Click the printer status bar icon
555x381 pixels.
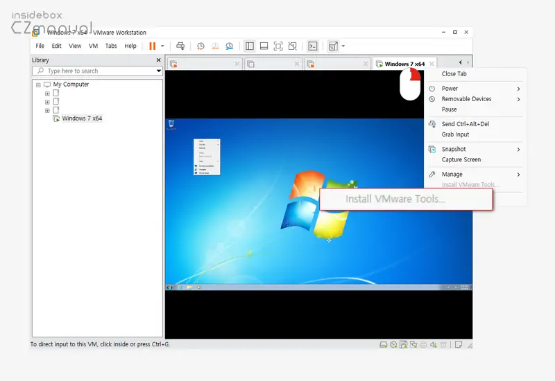coord(423,344)
